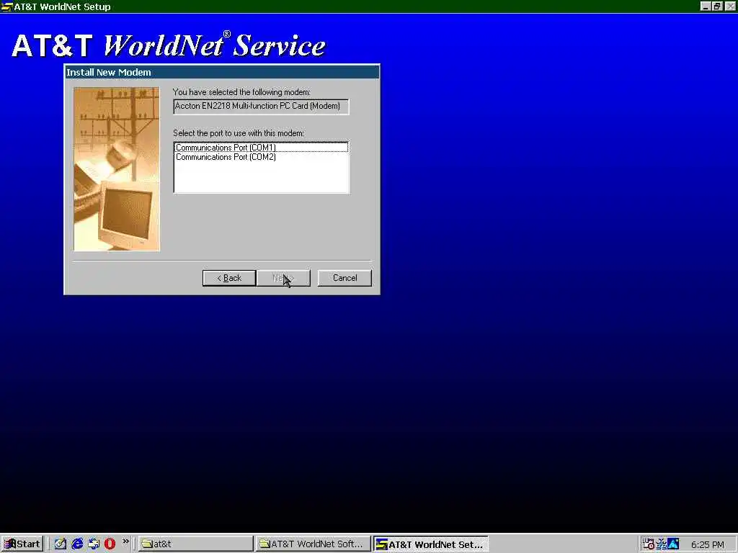Click the Back button in the modem wizard
Viewport: 738px width, 553px height.
click(x=229, y=278)
